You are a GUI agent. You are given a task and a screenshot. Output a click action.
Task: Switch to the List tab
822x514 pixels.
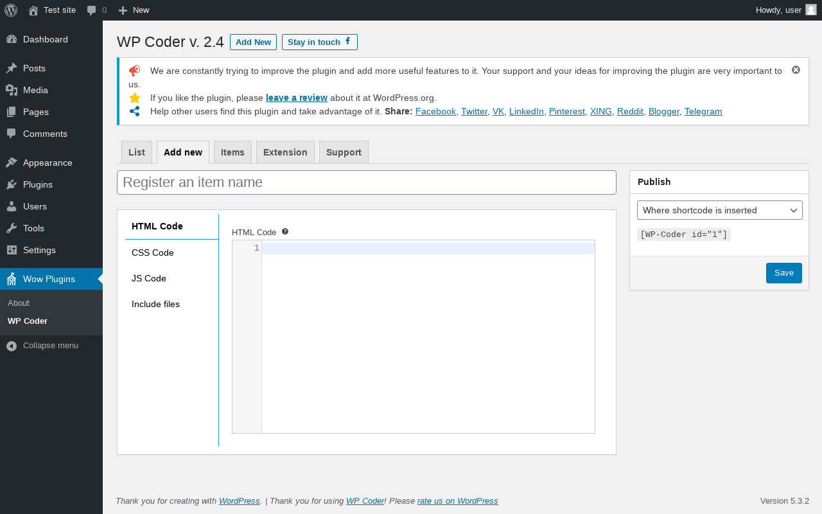pyautogui.click(x=137, y=152)
